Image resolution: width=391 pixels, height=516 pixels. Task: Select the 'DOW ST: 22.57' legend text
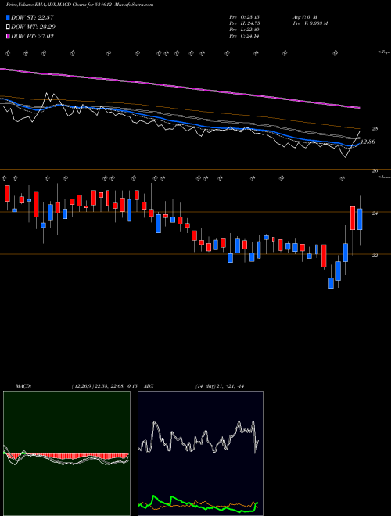pyautogui.click(x=32, y=17)
